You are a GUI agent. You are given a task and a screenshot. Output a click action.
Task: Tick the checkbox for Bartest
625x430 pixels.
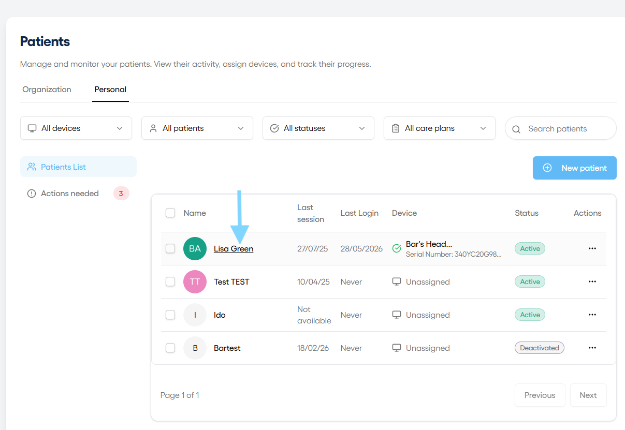170,348
